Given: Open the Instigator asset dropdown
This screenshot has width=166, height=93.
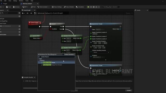Looking at the screenshot, I should (x=97, y=57).
